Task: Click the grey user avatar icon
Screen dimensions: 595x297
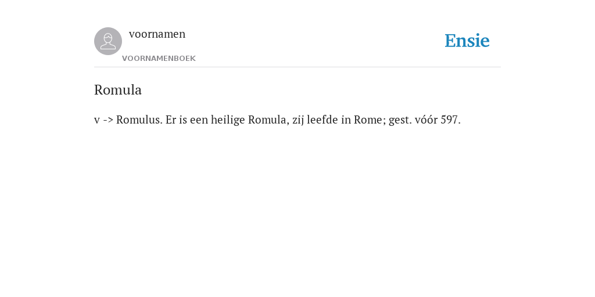Action: coord(108,41)
